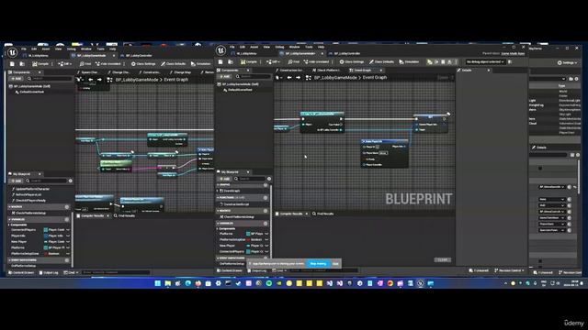The width and height of the screenshot is (588, 330).
Task: Click CLEAR button in right Compiler Results
Action: pyautogui.click(x=443, y=259)
